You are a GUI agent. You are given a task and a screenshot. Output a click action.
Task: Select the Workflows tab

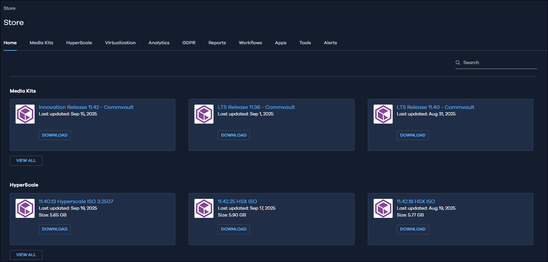click(250, 43)
